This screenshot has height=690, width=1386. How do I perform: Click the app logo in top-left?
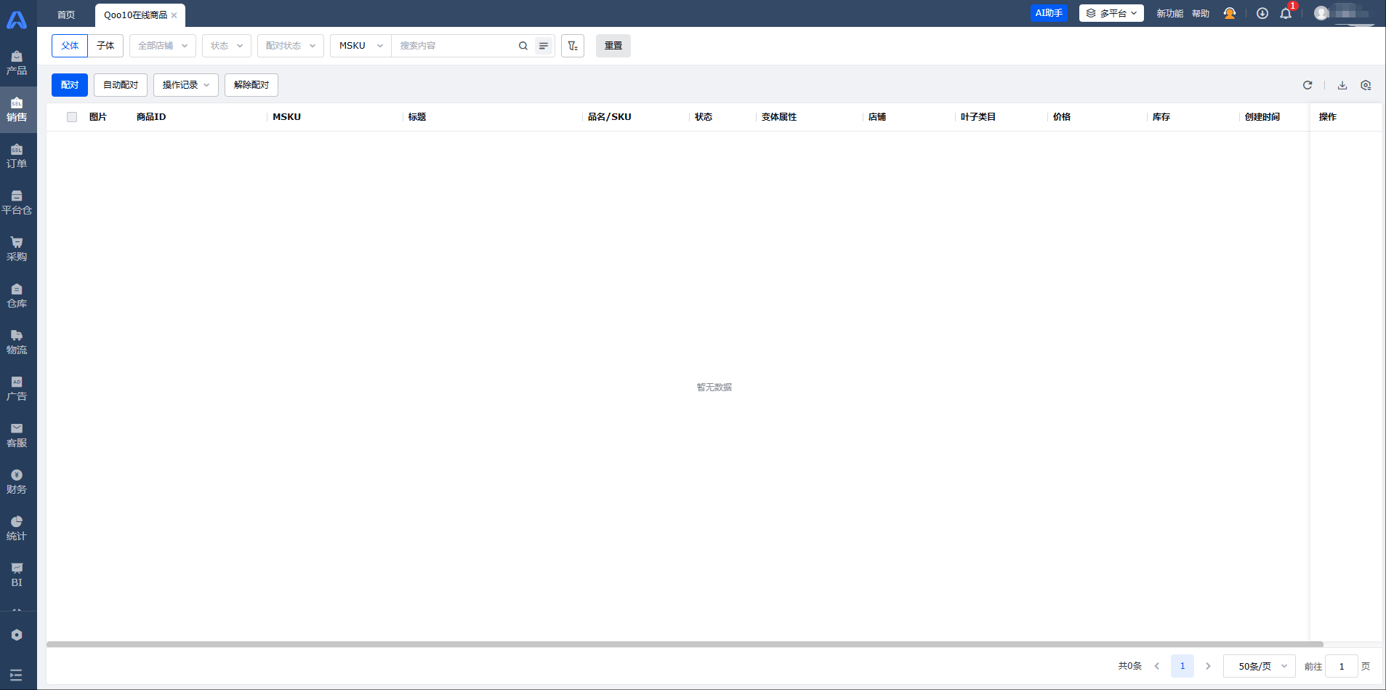click(x=17, y=20)
